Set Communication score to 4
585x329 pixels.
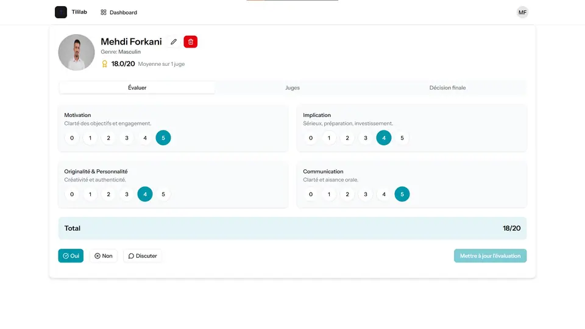pos(384,194)
